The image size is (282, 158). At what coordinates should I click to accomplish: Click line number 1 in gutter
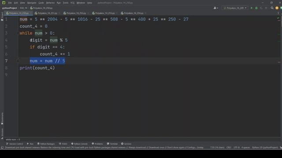coord(6,19)
